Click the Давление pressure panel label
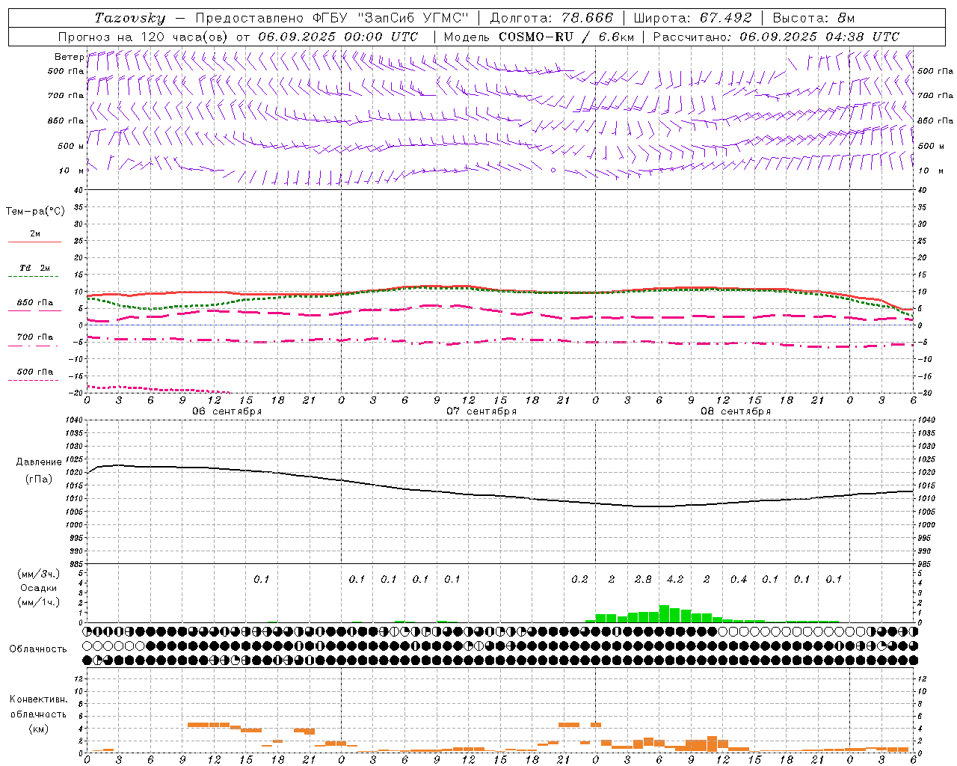The image size is (957, 766). pos(39,462)
